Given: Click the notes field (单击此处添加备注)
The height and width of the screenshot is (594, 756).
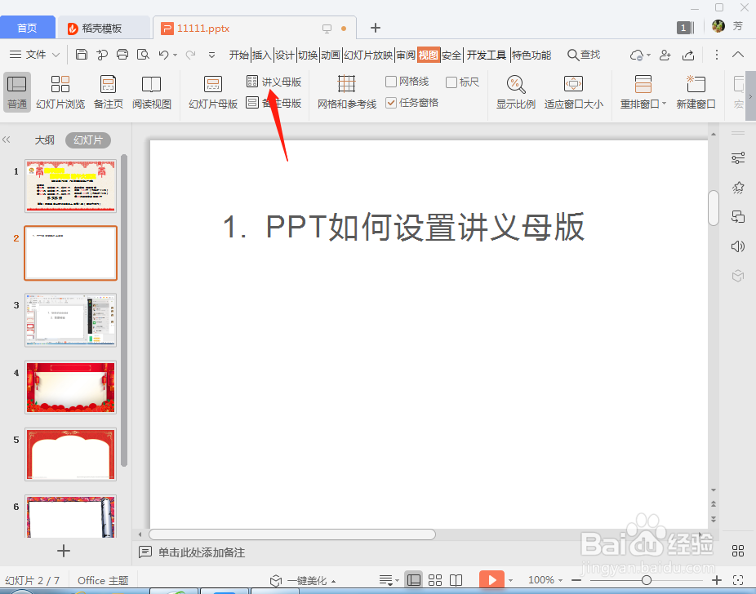Looking at the screenshot, I should tap(202, 552).
